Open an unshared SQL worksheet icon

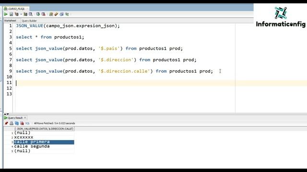click(51, 14)
